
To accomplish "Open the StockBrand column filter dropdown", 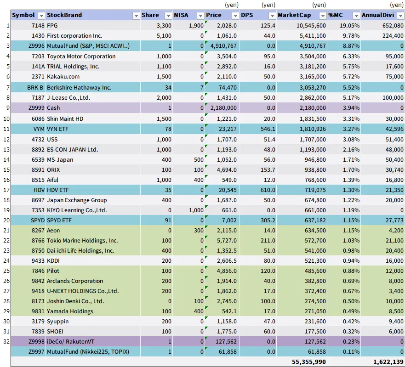I will click(x=136, y=16).
